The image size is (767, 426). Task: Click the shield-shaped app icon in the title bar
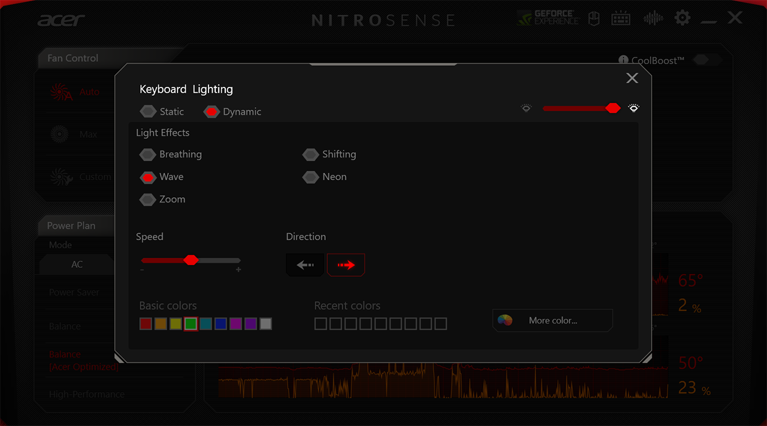tap(593, 18)
